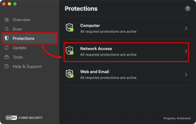Open the Tools sidebar item
Screen dimensions: 196x124
[18, 57]
